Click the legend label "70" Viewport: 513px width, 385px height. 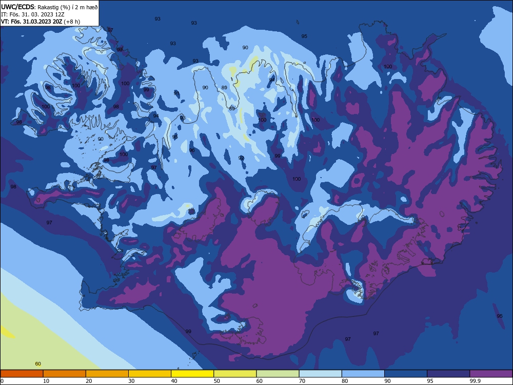302,381
